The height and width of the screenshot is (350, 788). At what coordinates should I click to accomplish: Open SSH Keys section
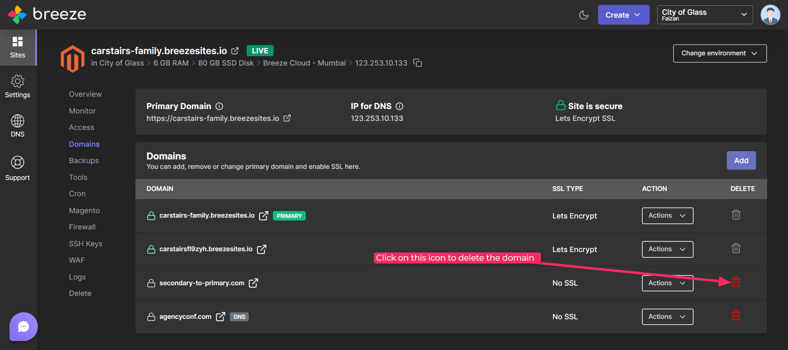86,244
